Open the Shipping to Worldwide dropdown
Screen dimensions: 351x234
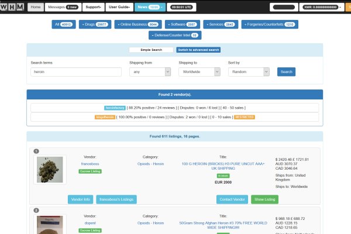[199, 72]
